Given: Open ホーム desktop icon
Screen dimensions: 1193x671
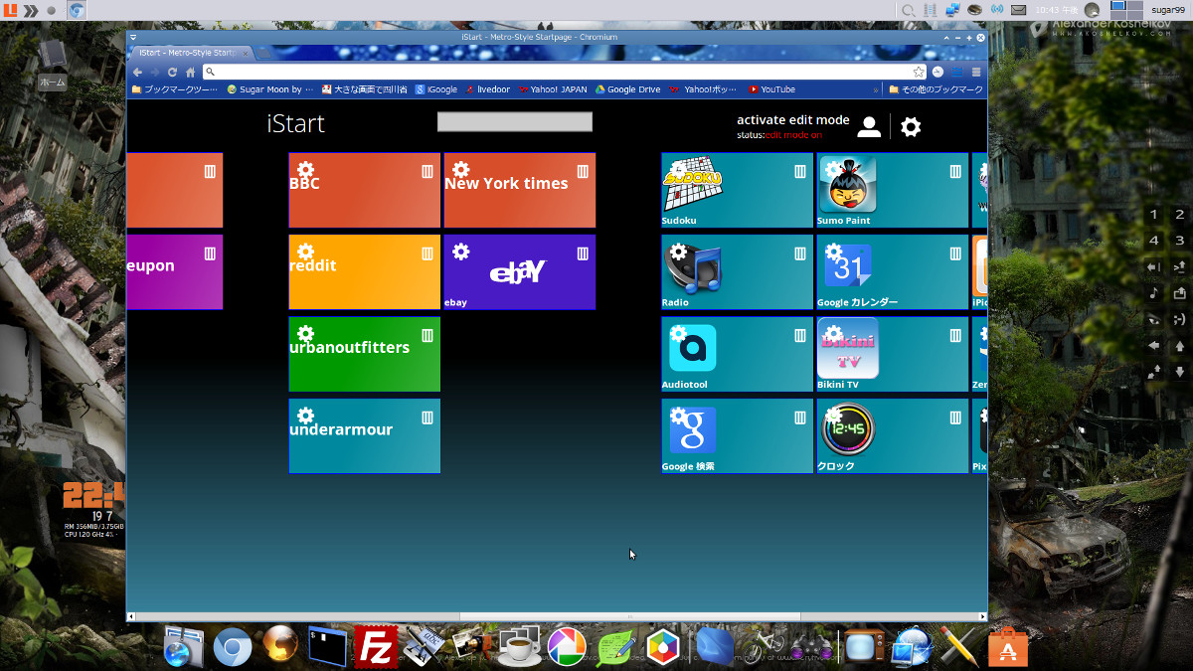Looking at the screenshot, I should pyautogui.click(x=52, y=64).
